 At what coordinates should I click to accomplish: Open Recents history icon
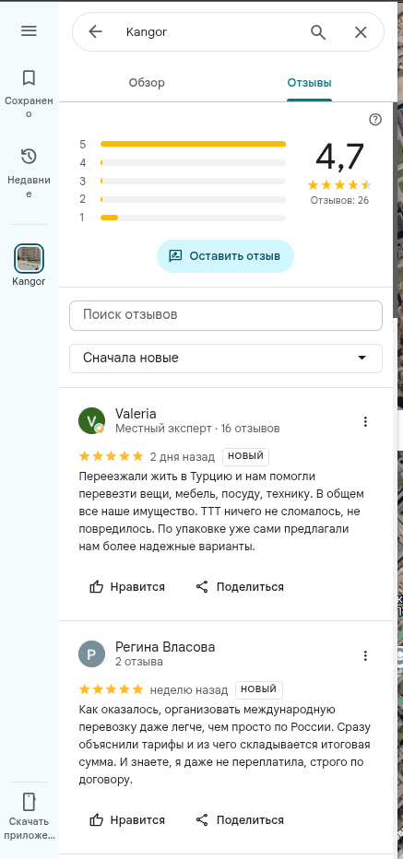[29, 156]
